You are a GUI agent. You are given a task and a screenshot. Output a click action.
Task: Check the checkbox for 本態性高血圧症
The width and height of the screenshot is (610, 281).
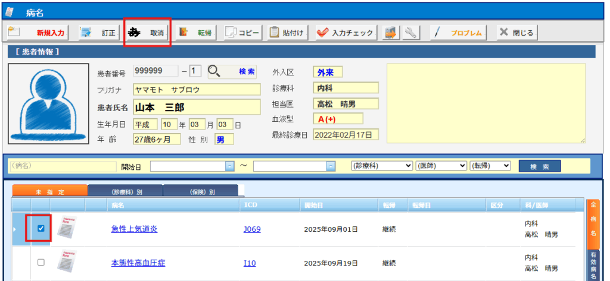click(41, 263)
